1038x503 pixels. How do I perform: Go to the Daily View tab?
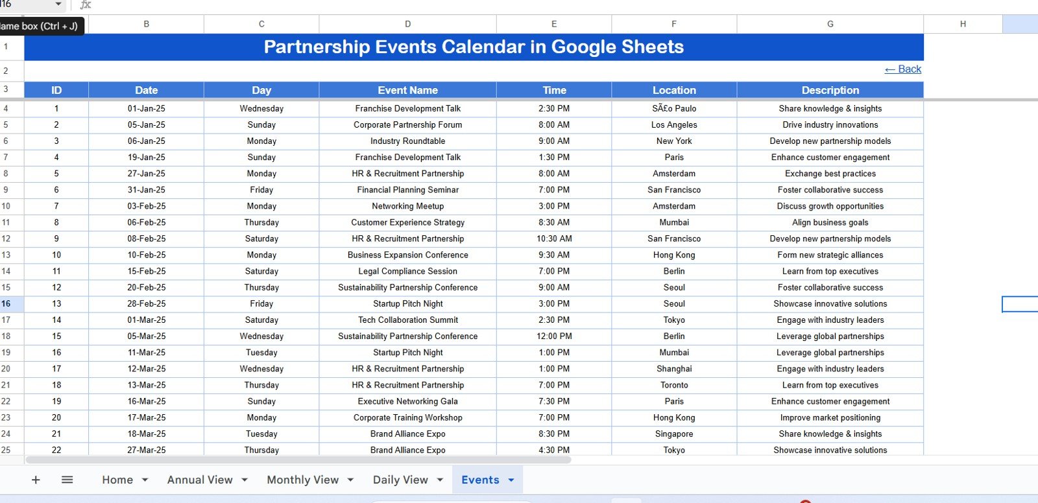400,480
